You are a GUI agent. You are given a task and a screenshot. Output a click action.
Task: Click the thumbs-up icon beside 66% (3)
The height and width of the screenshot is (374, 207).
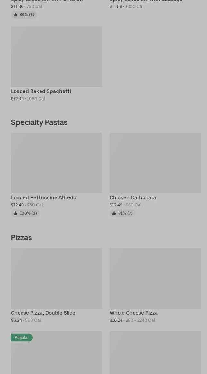(x=15, y=15)
